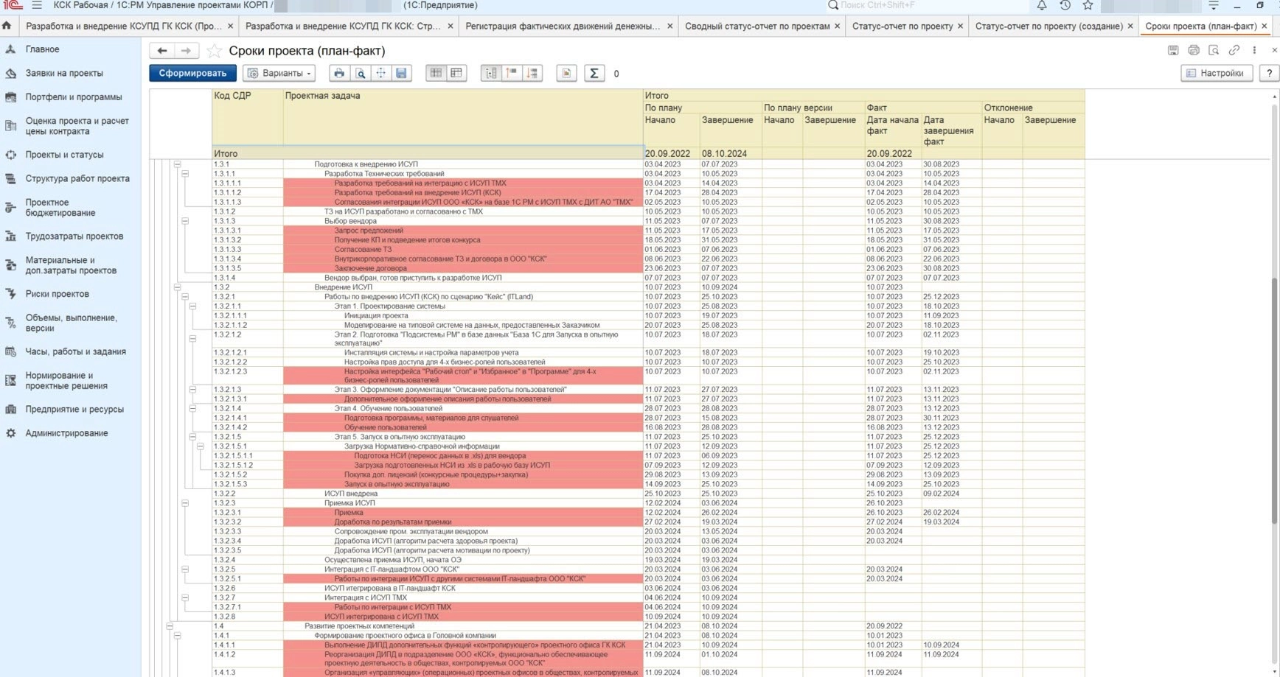1280x677 pixels.
Task: Click the print icon in report toolbar
Action: (x=338, y=73)
